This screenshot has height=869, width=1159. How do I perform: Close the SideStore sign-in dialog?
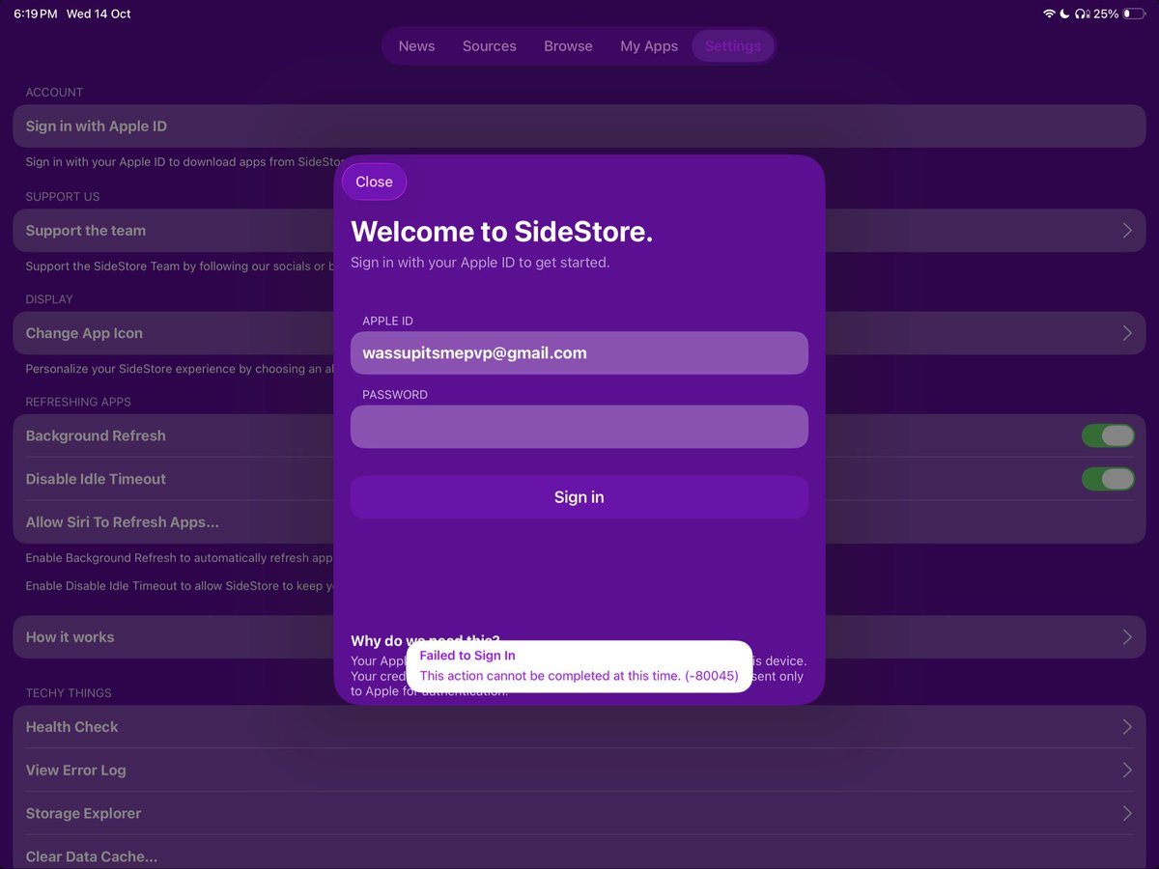tap(374, 182)
